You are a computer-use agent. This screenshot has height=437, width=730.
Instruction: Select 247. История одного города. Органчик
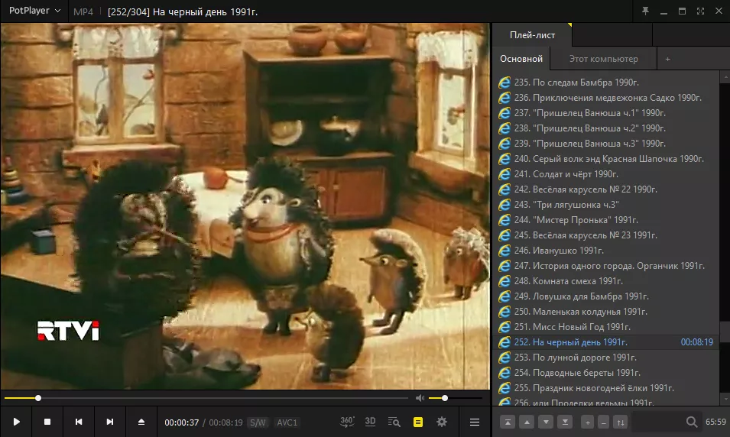point(606,266)
